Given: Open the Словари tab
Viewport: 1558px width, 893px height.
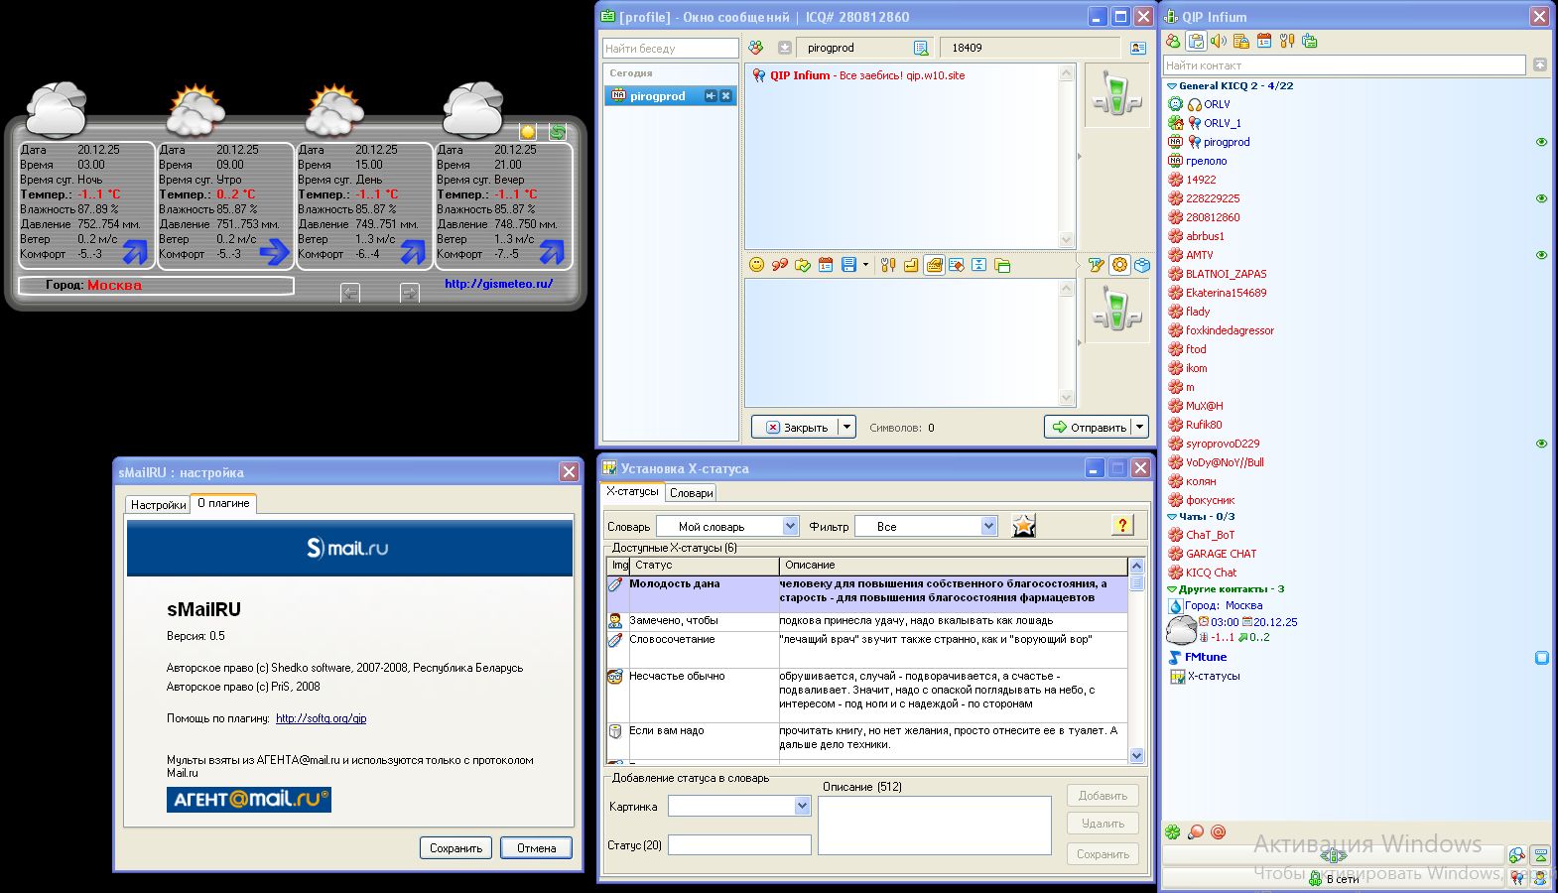Looking at the screenshot, I should (691, 493).
